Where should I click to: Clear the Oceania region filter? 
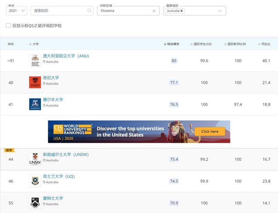(154, 11)
